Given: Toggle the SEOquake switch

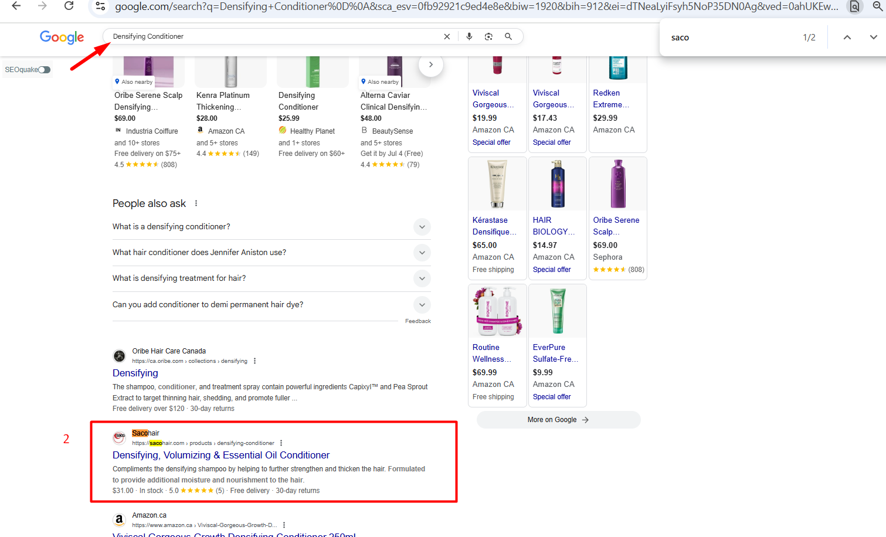Looking at the screenshot, I should click(45, 70).
